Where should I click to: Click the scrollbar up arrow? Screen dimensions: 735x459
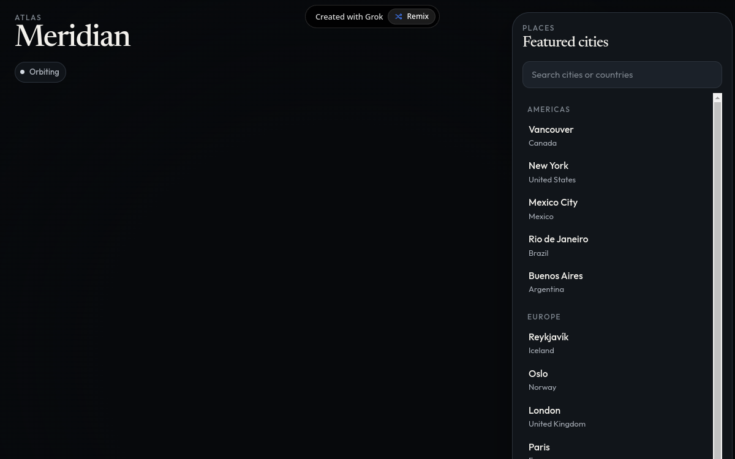click(x=718, y=98)
